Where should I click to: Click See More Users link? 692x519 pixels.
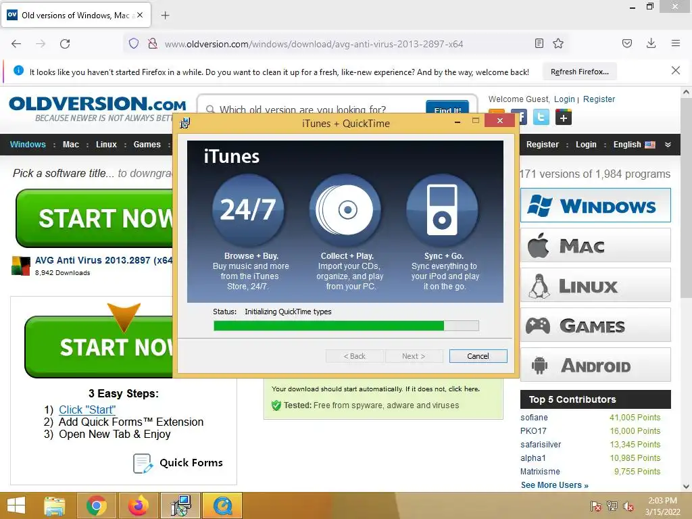[555, 485]
